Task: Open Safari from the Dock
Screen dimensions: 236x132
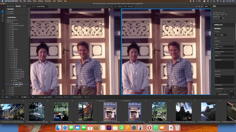Action: (65, 128)
